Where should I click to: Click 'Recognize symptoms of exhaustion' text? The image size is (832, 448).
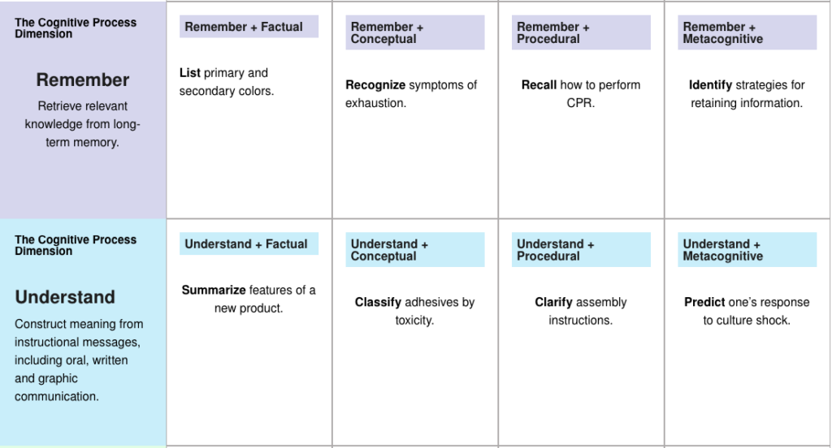411,94
